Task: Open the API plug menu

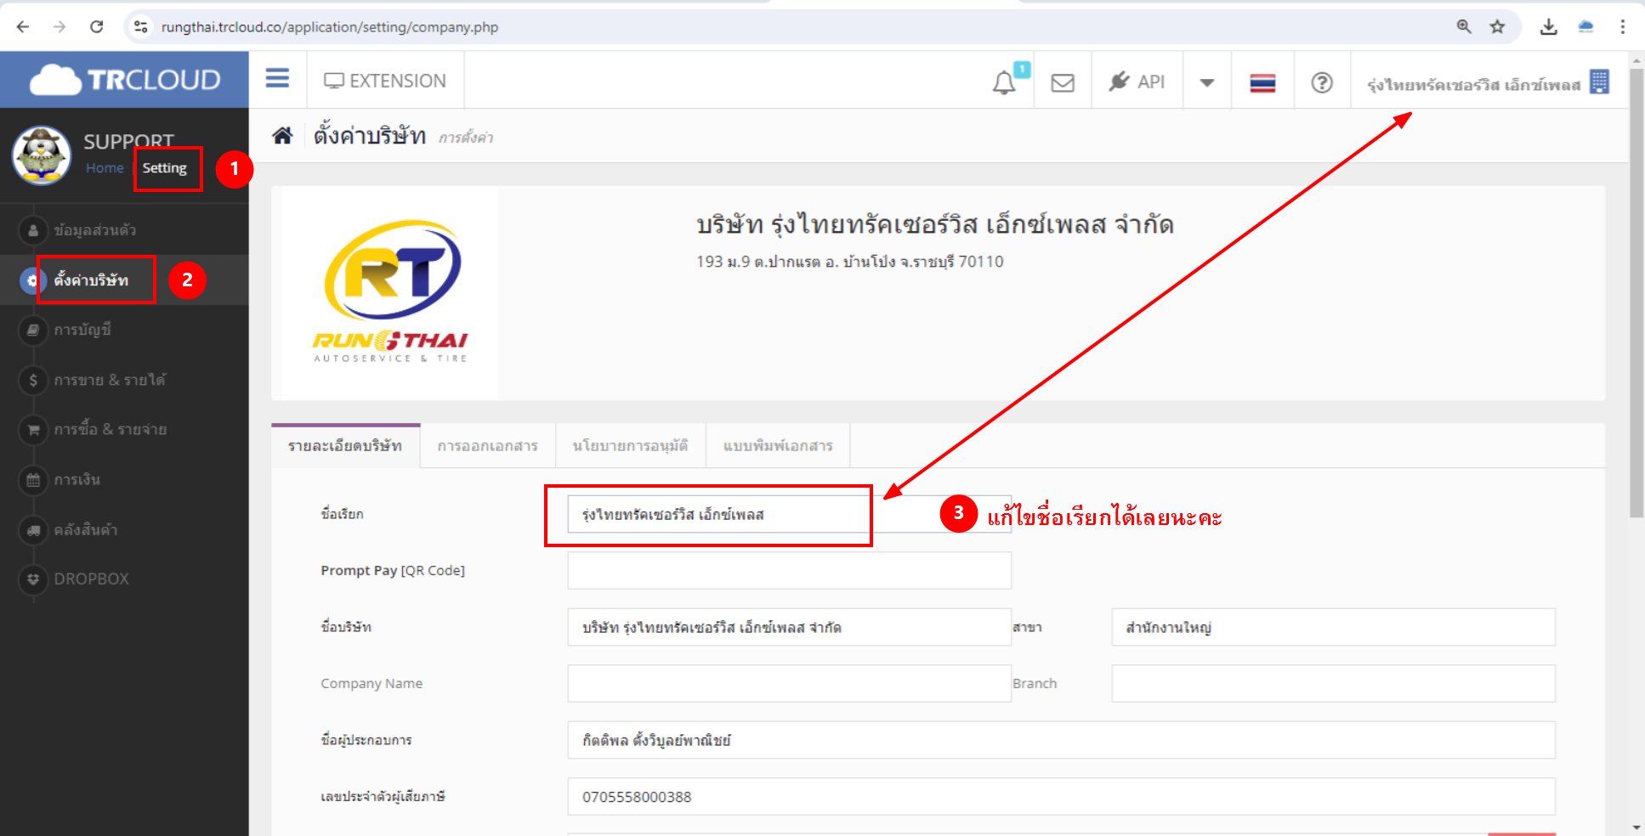Action: coord(1137,82)
